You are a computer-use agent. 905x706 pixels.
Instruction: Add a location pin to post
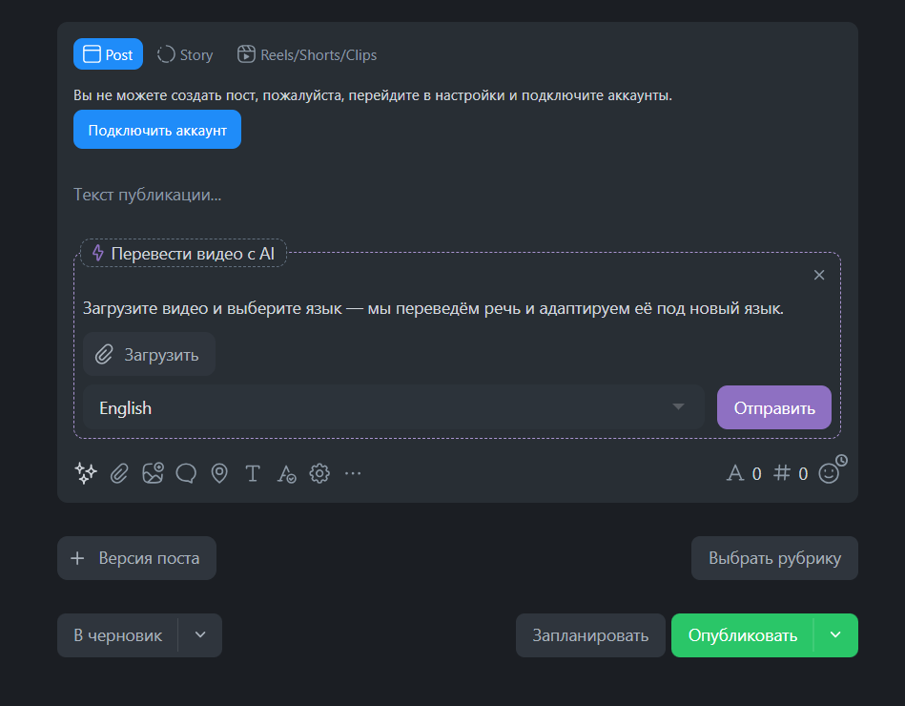click(x=219, y=473)
